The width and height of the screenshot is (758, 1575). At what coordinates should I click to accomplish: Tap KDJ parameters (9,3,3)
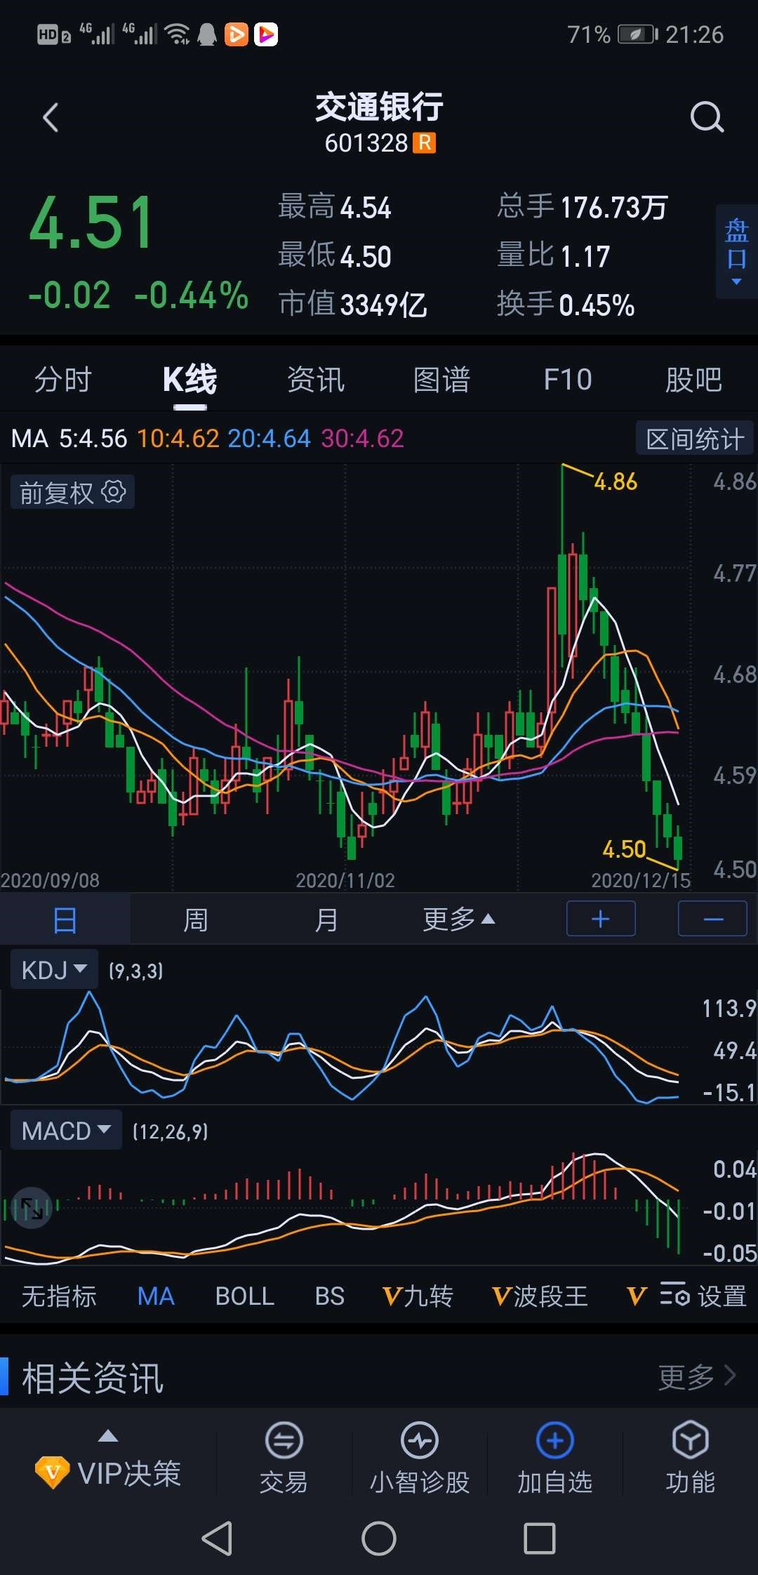tap(135, 971)
